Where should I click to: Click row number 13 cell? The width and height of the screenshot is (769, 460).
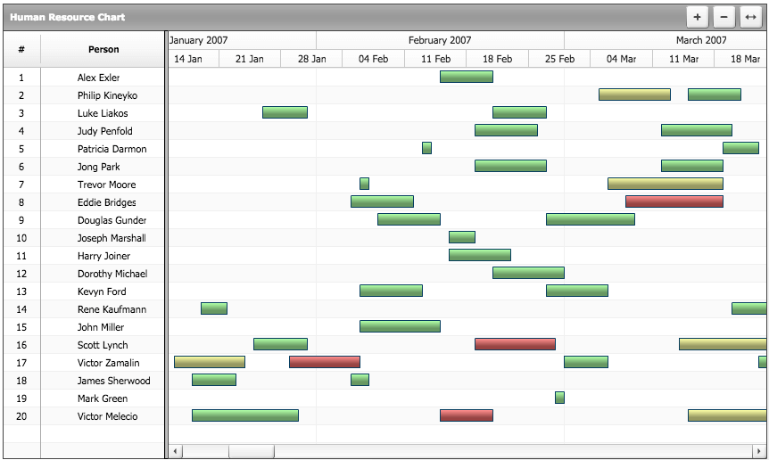pos(21,292)
